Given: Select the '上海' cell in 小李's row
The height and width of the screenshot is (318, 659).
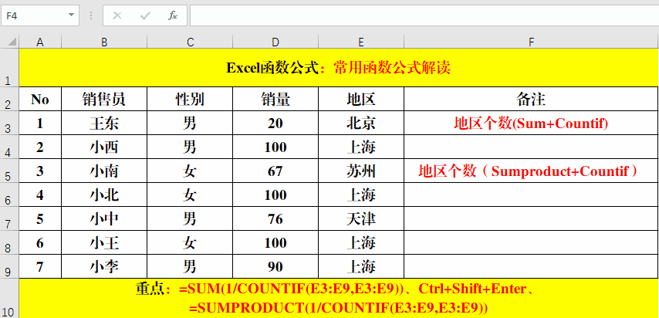Looking at the screenshot, I should coord(361,267).
